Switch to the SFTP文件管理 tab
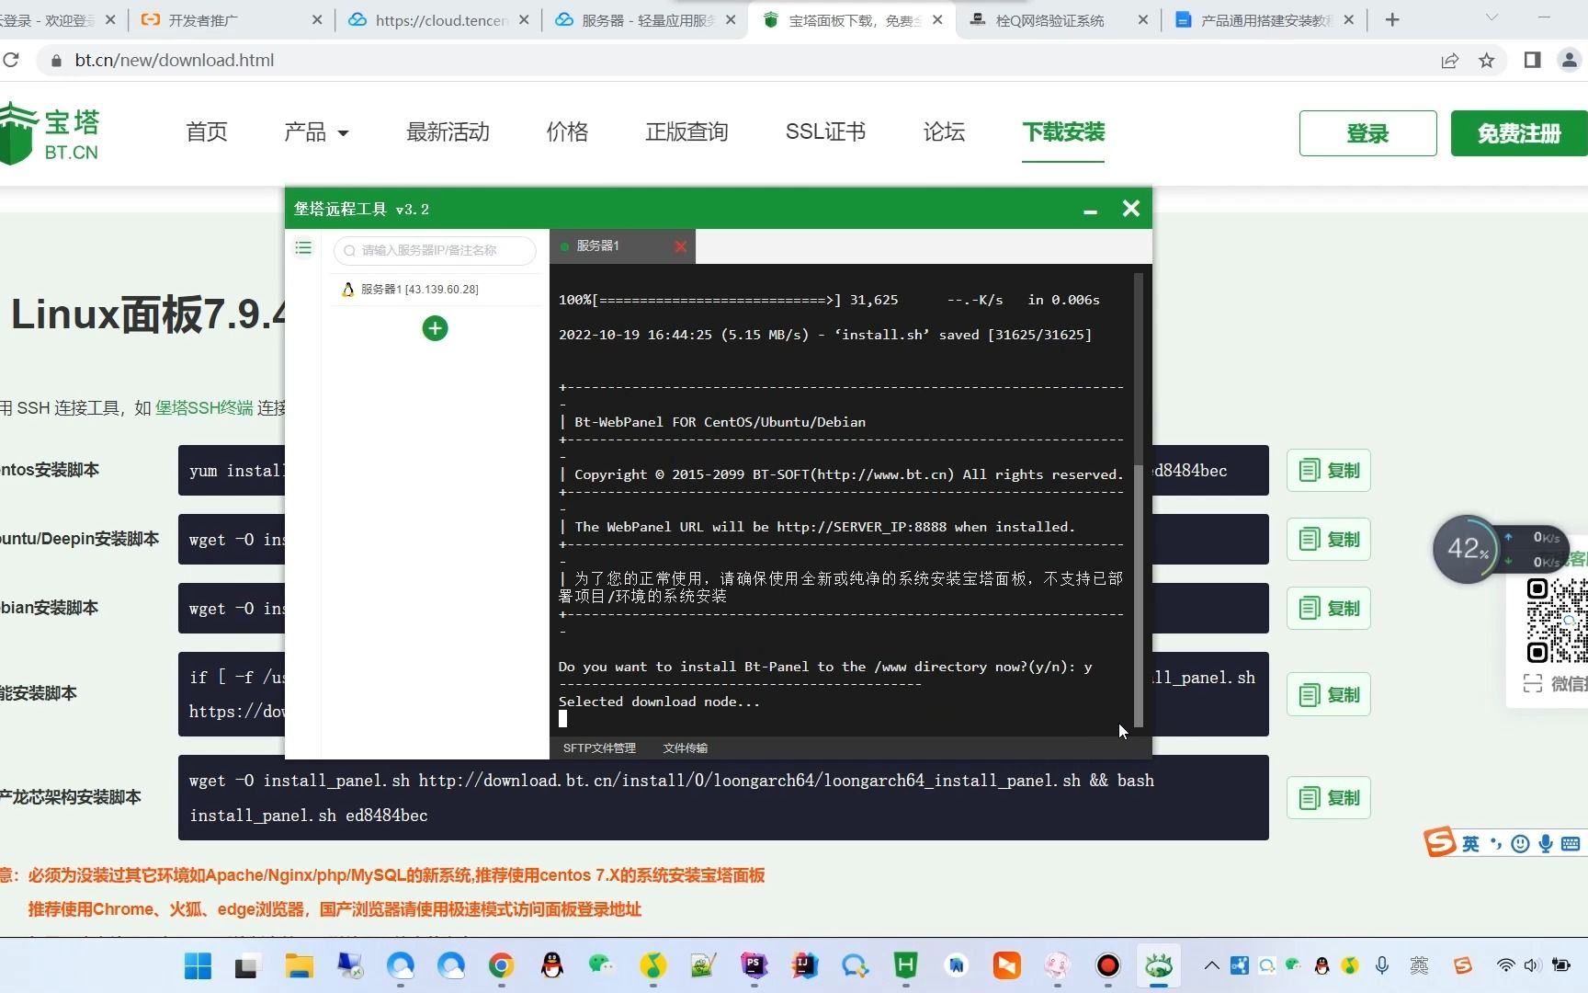 [x=598, y=748]
